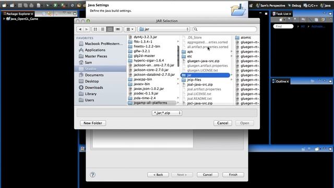Switch to the C/C++ perspective
This screenshot has height=188, width=334.
[x=311, y=6]
